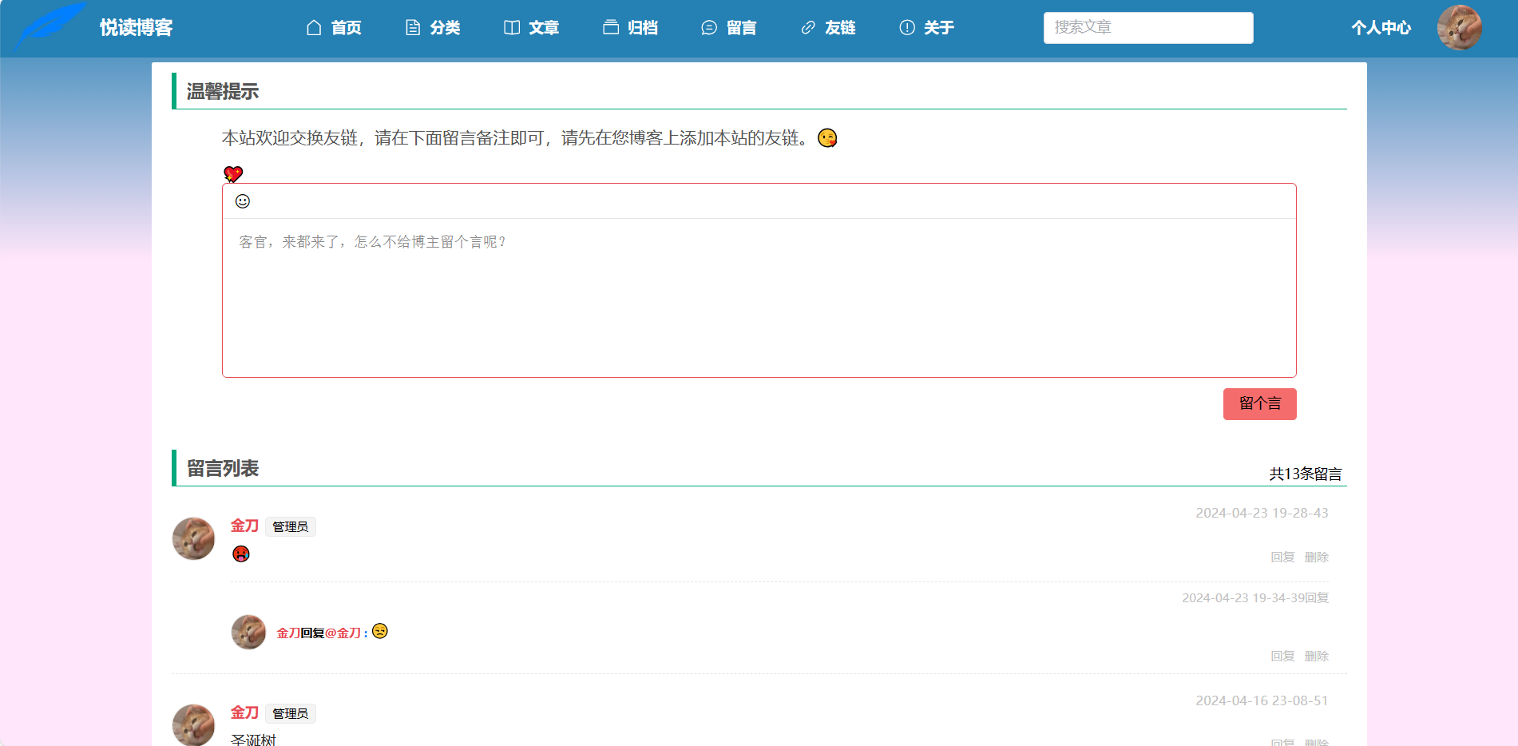Click timestamp 2024-04-23 19-34-39回复
This screenshot has width=1518, height=746.
(x=1255, y=597)
